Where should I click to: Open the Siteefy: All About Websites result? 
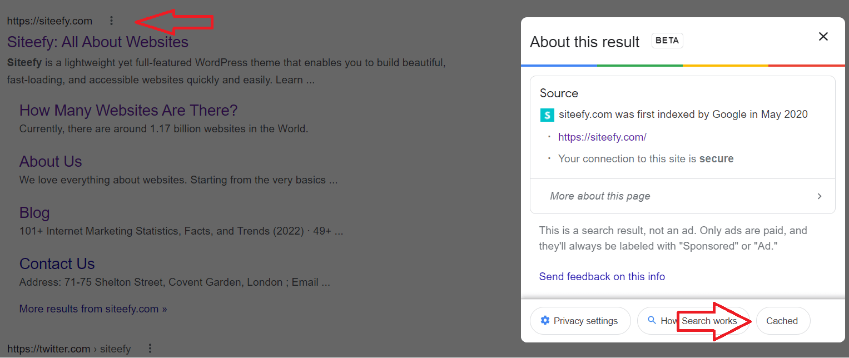pos(98,42)
